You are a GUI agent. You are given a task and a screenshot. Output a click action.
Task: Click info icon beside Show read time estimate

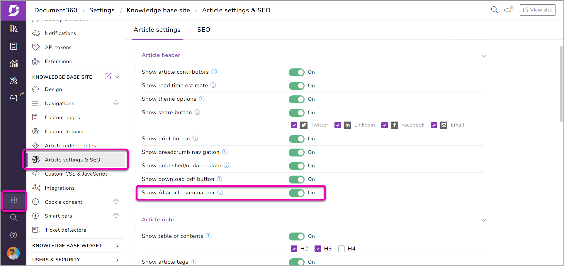(213, 85)
